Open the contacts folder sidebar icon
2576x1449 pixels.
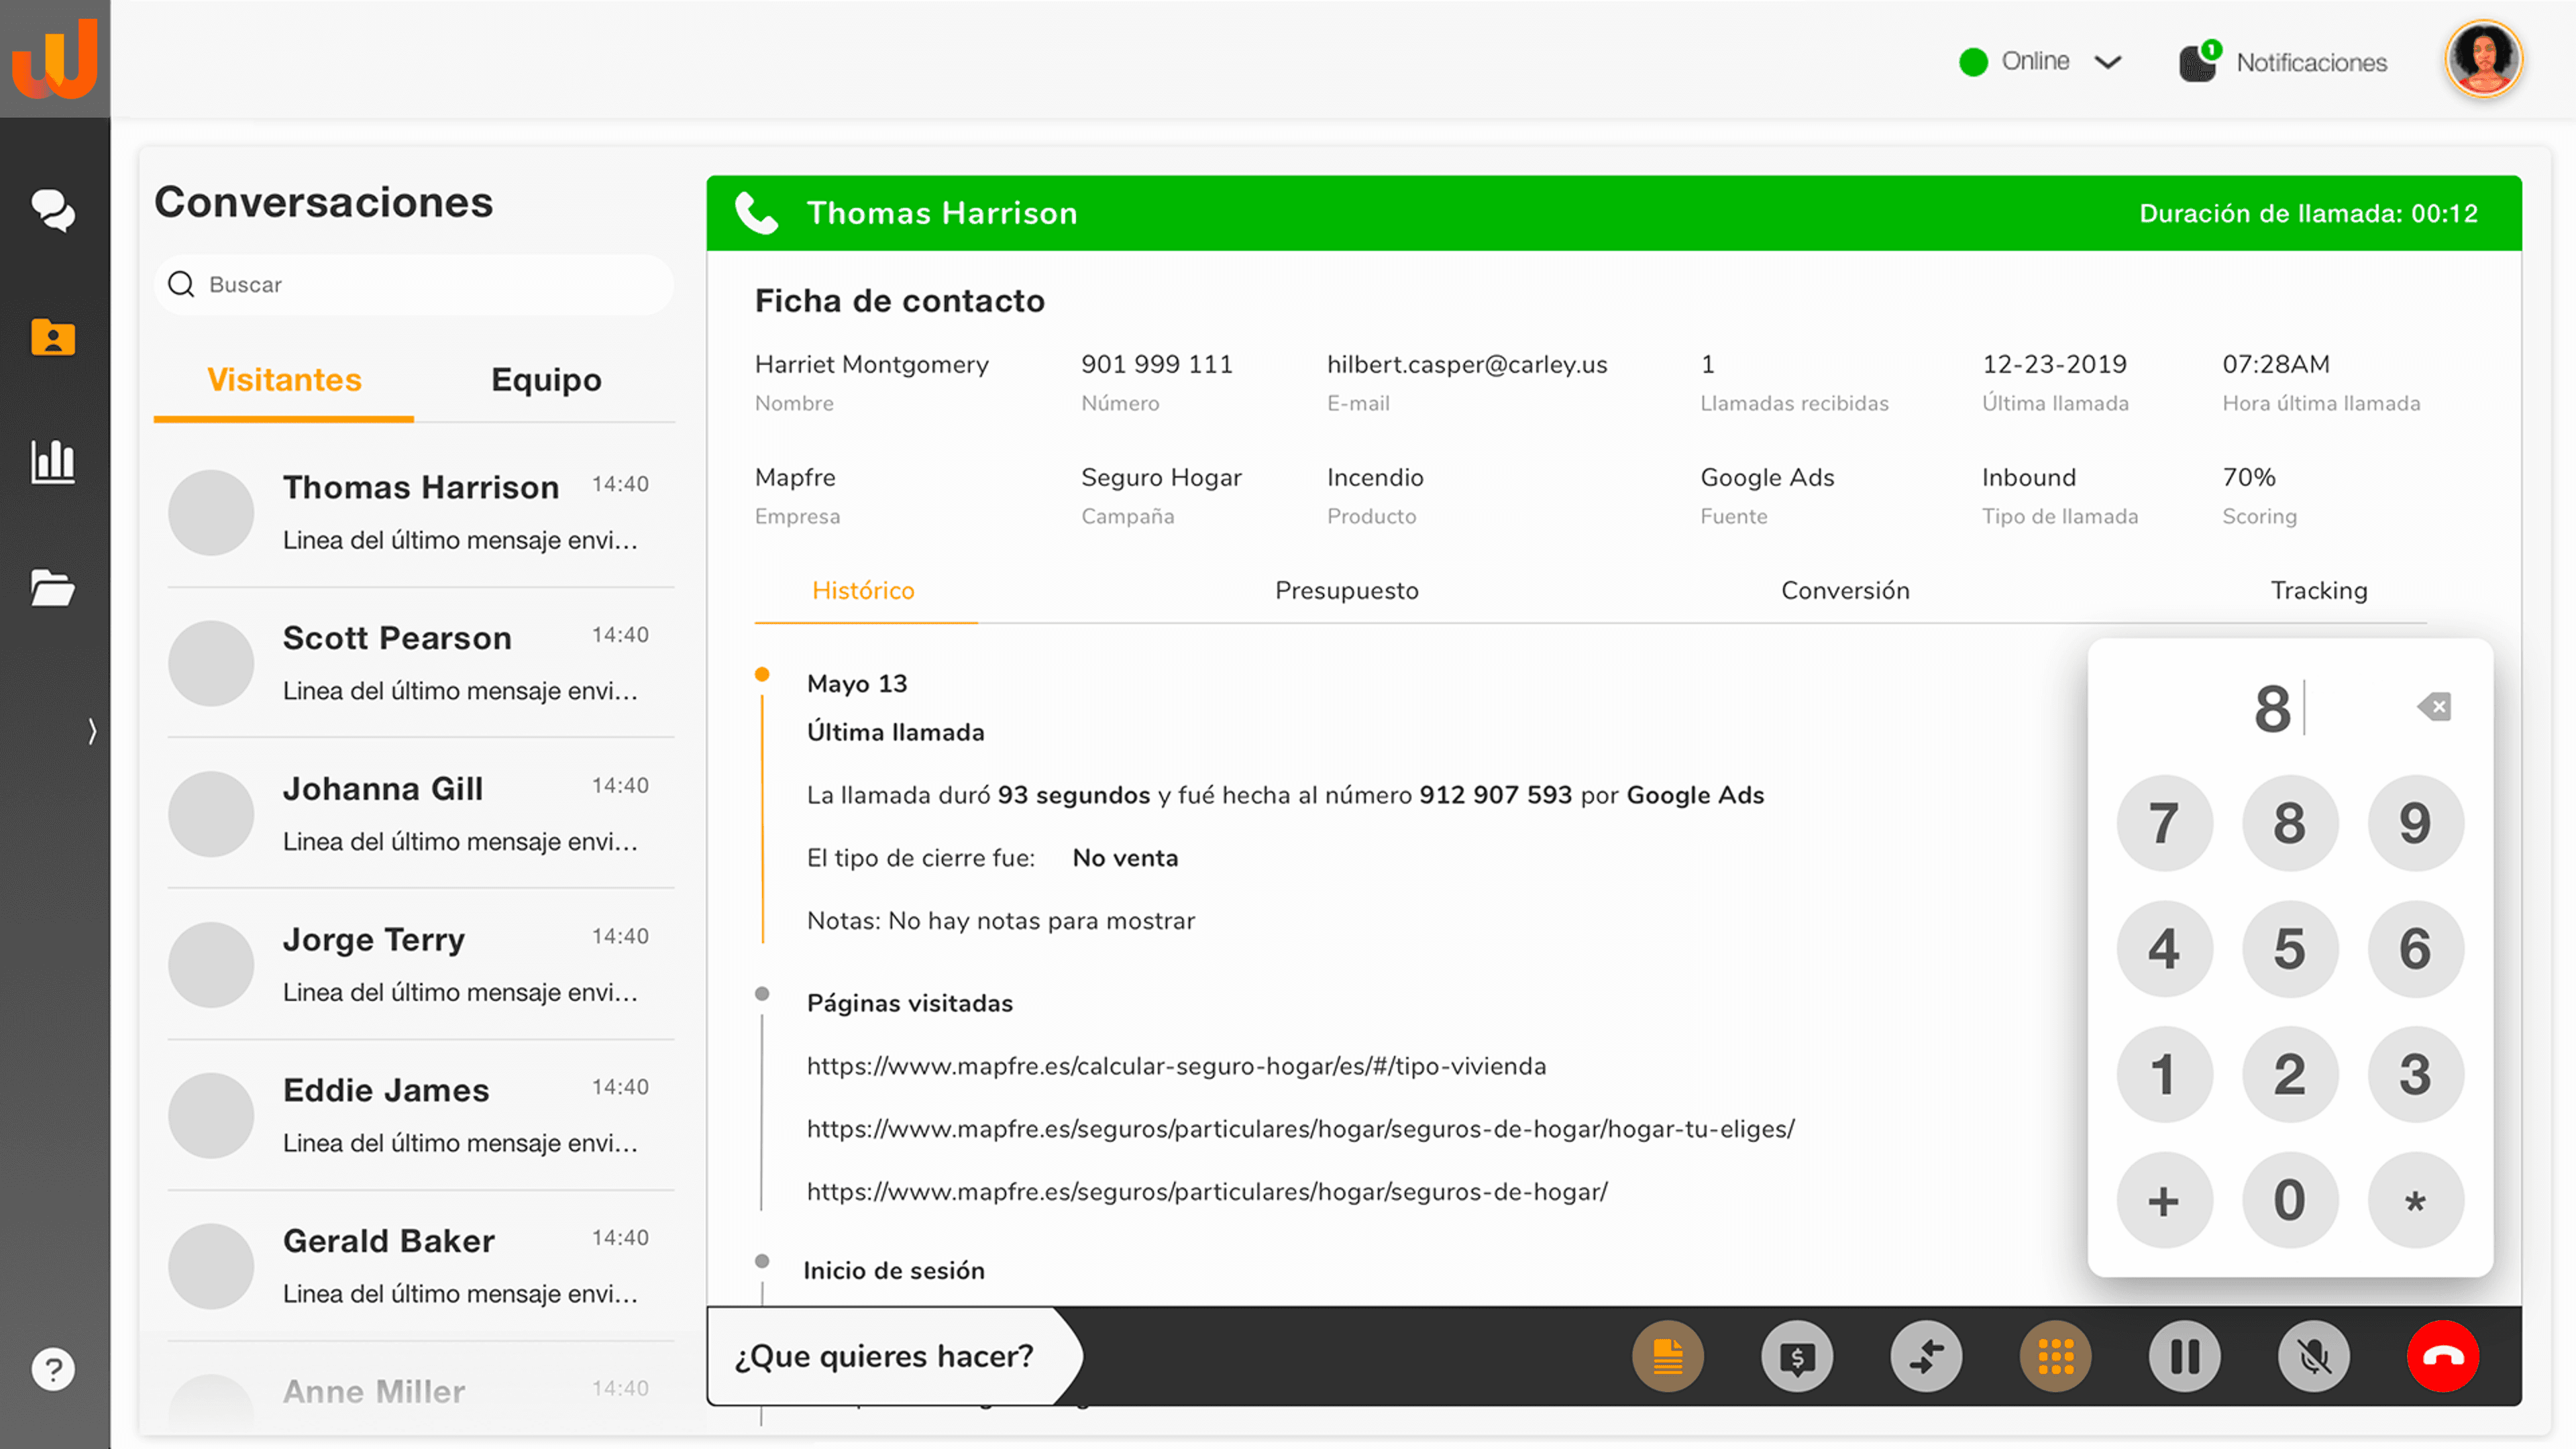pos(53,337)
